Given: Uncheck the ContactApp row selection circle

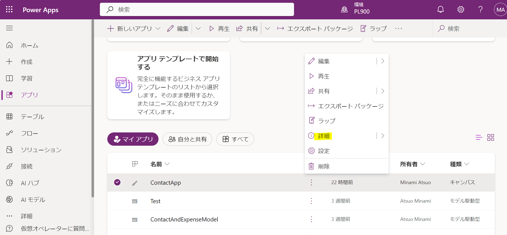Looking at the screenshot, I should point(117,182).
